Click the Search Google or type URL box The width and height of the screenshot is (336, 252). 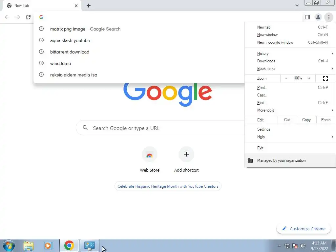point(161,128)
